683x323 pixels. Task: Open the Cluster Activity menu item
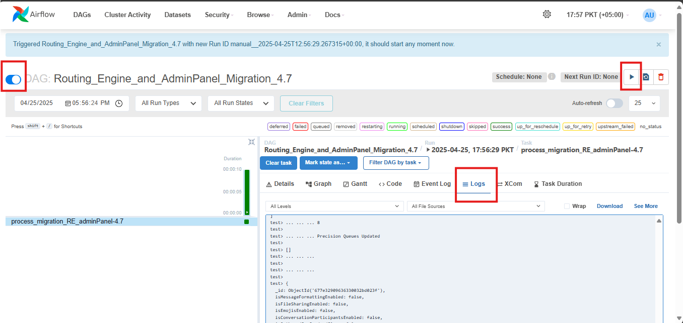click(x=127, y=15)
